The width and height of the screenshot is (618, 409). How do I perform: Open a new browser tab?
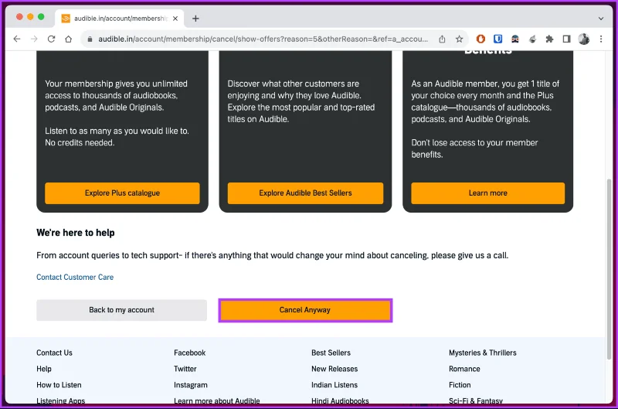(x=195, y=19)
